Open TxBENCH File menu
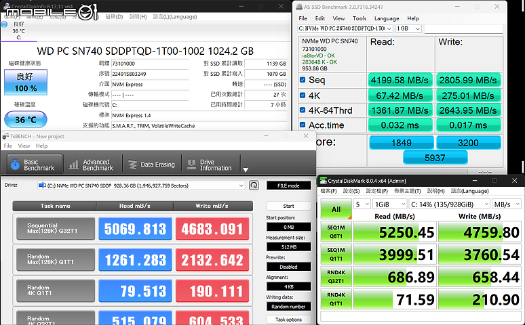Image resolution: width=525 pixels, height=325 pixels. [x=7, y=146]
